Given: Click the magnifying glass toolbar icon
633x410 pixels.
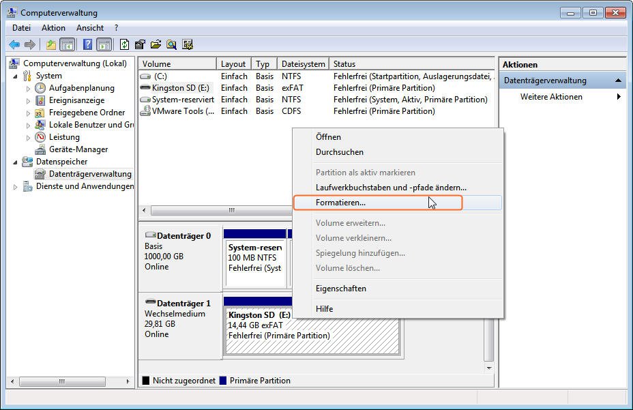Looking at the screenshot, I should pos(172,44).
